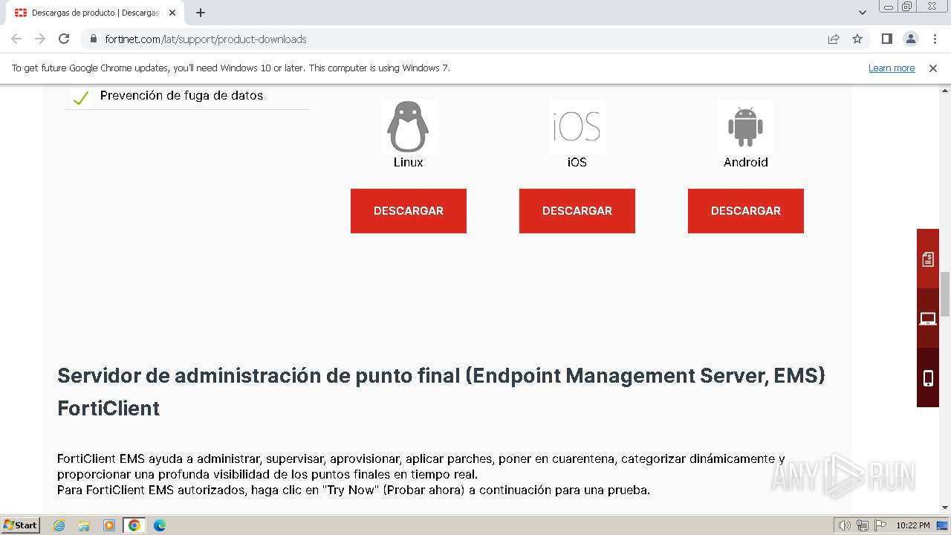Click the iOS label under the icon
The height and width of the screenshot is (535, 951).
click(577, 162)
